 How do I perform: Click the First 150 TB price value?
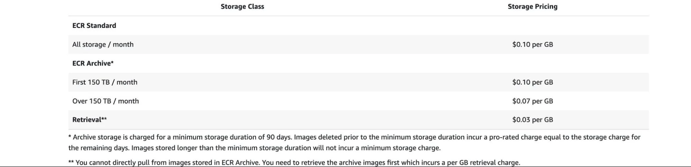(532, 82)
